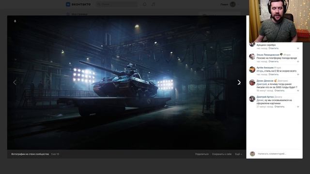The height and width of the screenshot is (174, 310).
Task: Reply to the 'Похоже на платформу поезда' comment
Action: click(x=273, y=61)
